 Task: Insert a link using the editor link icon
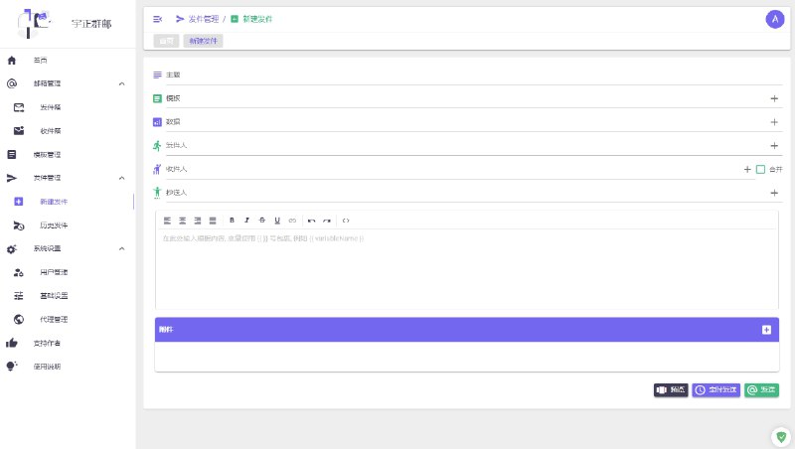292,220
